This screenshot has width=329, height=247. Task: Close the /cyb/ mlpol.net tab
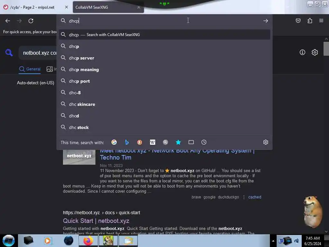tap(67, 7)
